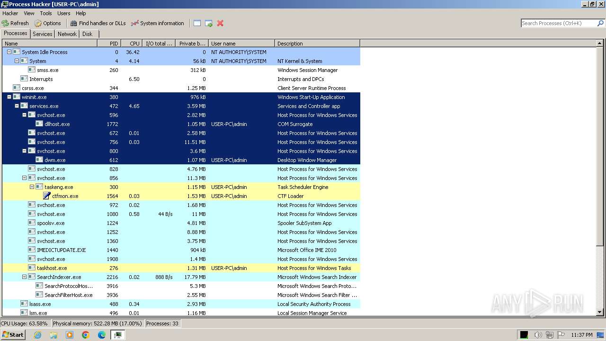Click the dwm.exe process icon
Viewport: 606px width, 341px height.
coord(39,160)
